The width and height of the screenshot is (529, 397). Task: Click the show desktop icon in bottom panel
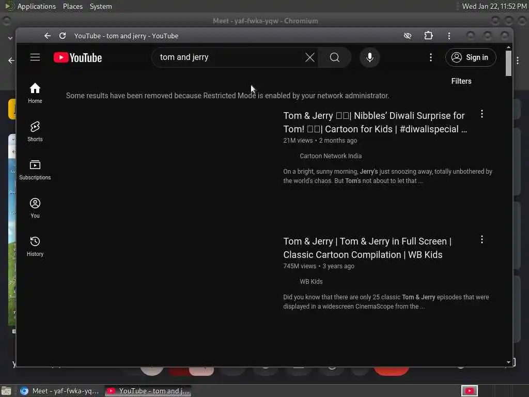[6, 391]
